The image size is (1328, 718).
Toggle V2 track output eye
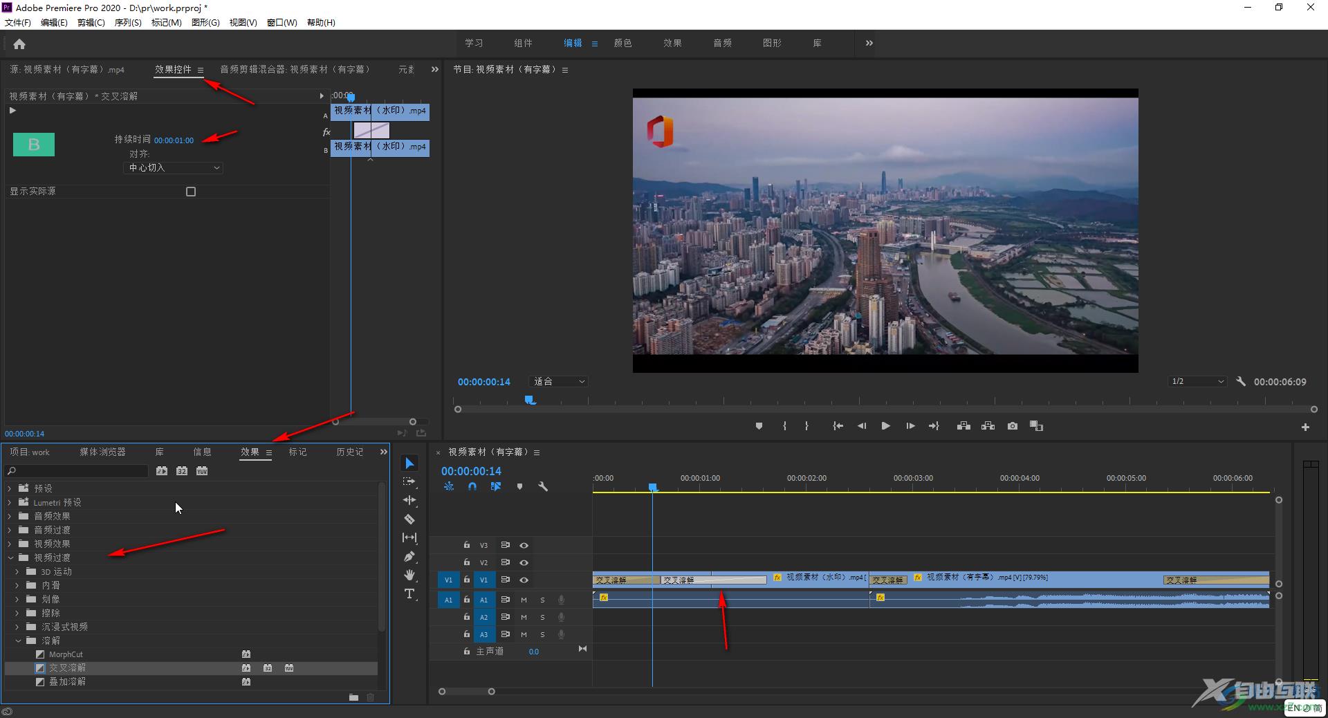point(524,562)
